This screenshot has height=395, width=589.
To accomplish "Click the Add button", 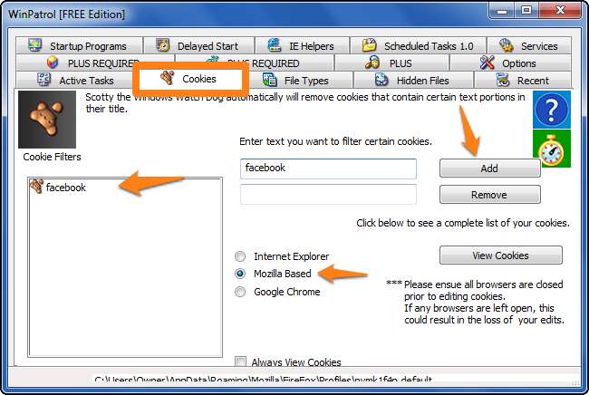I will tap(490, 169).
